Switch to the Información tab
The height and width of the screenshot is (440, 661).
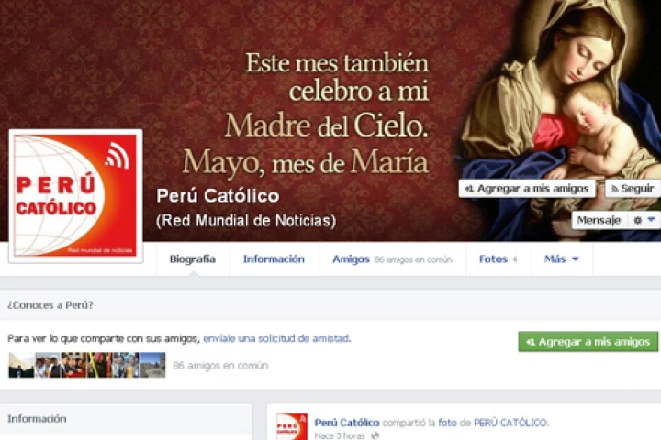(274, 258)
